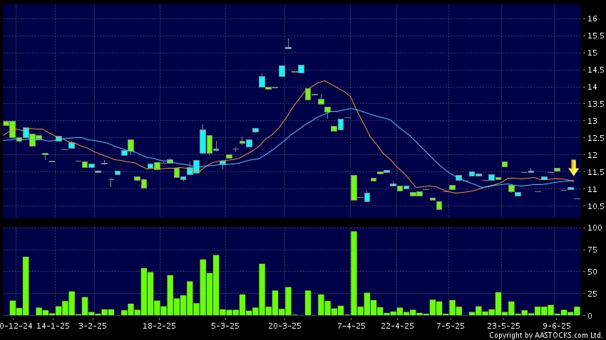This screenshot has height=340, width=606.
Task: Select the 75 volume axis label
Action: pos(592,250)
